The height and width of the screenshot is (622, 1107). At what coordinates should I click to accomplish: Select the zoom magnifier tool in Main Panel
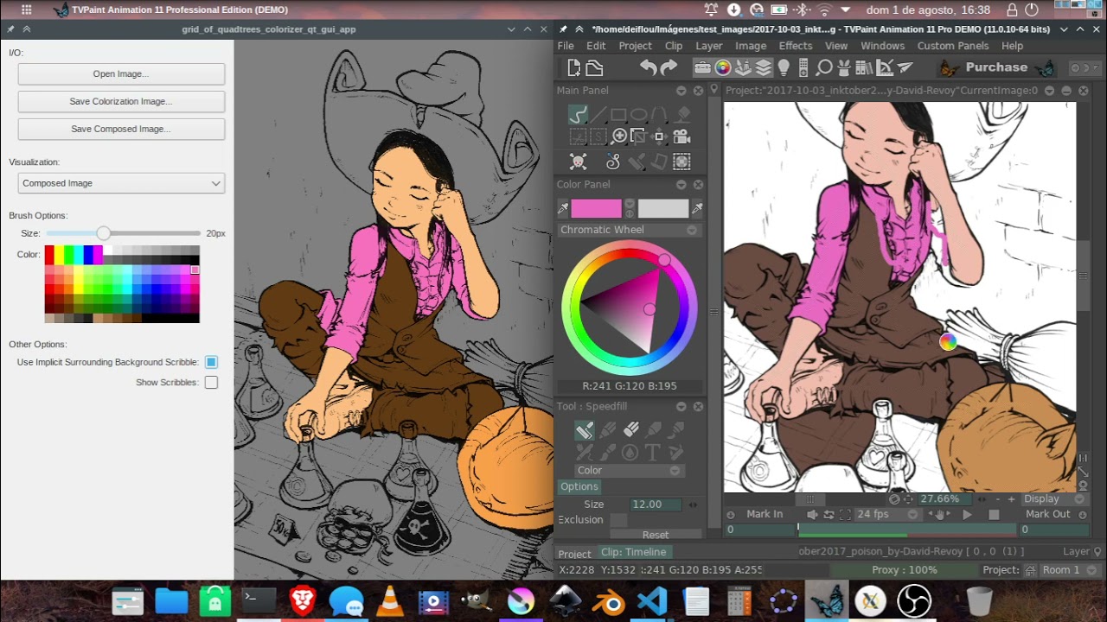[x=619, y=136]
